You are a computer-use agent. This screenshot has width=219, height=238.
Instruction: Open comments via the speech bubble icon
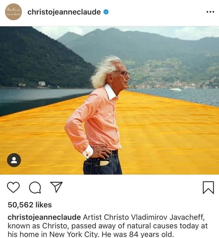click(x=35, y=188)
